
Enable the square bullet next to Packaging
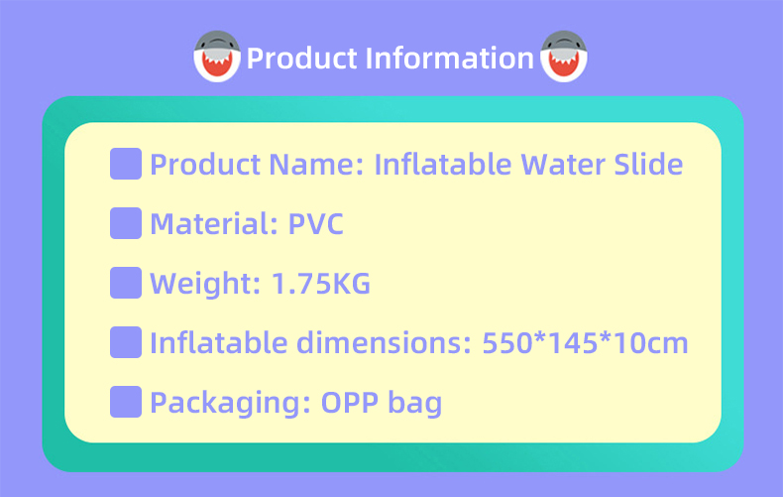[x=126, y=403]
